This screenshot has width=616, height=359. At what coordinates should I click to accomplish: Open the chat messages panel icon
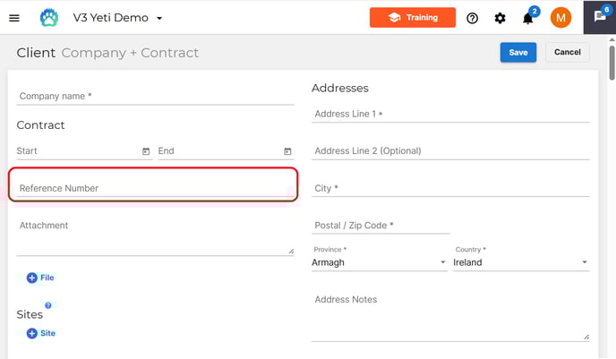click(x=600, y=17)
